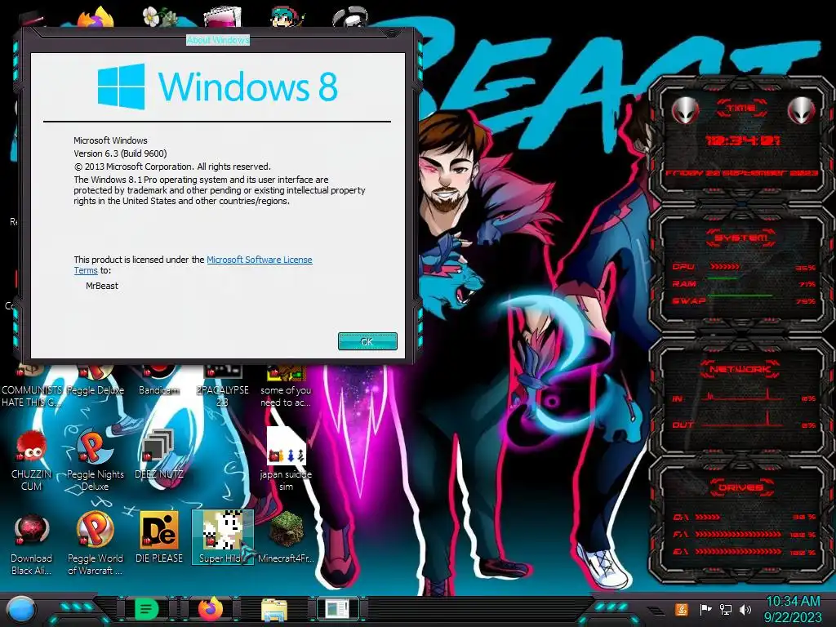Click the DRIVES gadget header

click(x=740, y=487)
